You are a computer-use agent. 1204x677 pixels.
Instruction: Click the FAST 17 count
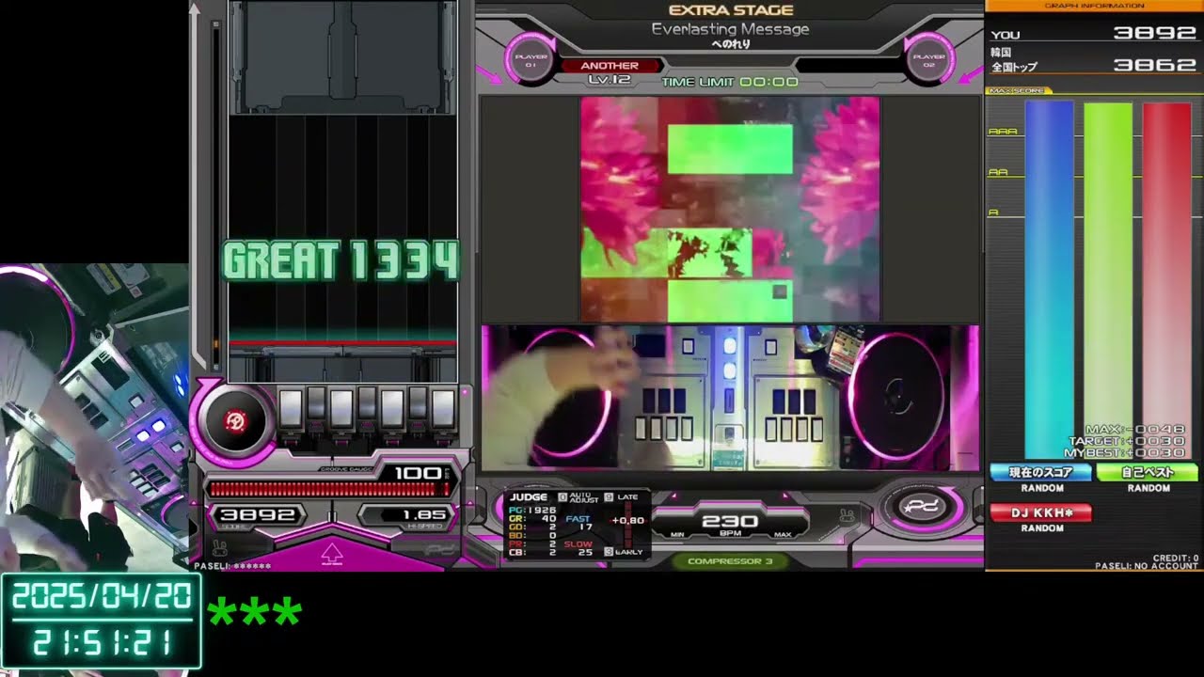tap(579, 523)
